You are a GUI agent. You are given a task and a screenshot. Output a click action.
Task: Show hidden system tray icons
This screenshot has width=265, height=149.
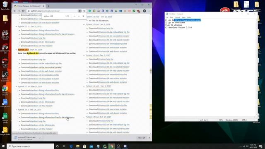click(241, 146)
